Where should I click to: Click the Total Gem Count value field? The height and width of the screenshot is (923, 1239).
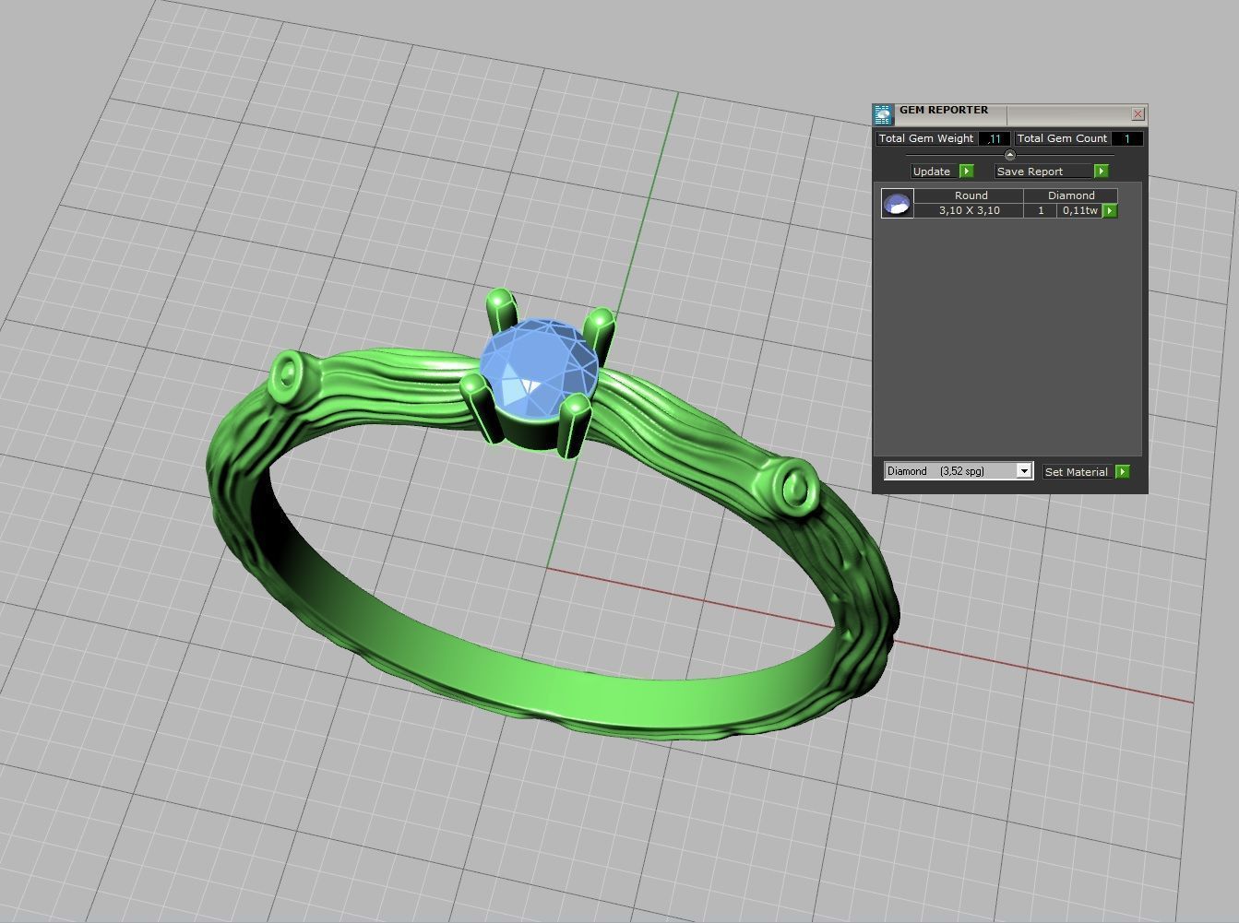pyautogui.click(x=1127, y=138)
